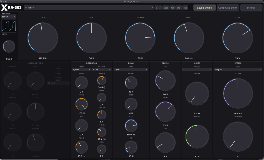Click the Reso knob

(x=92, y=38)
